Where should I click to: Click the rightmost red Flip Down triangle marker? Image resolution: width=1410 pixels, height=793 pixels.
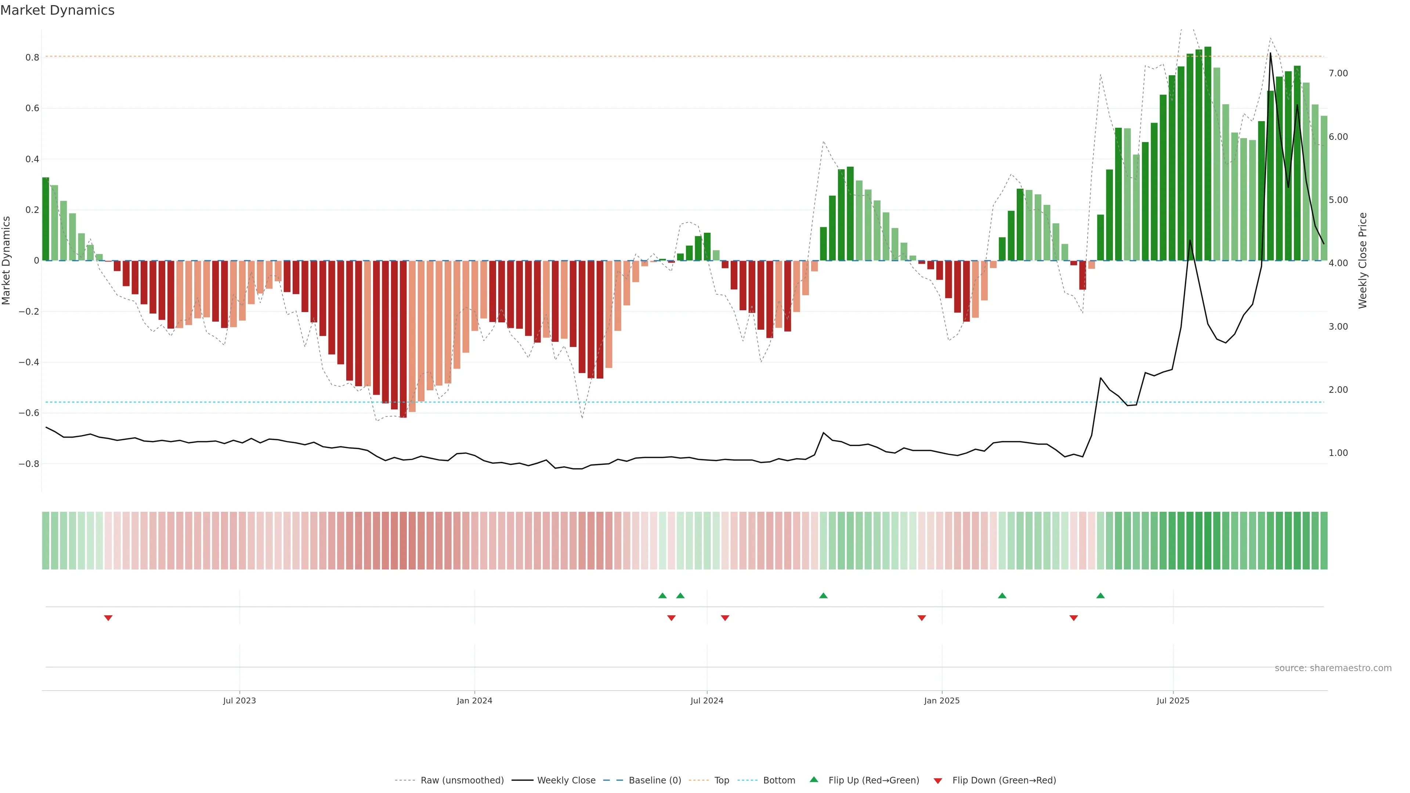(x=1073, y=618)
